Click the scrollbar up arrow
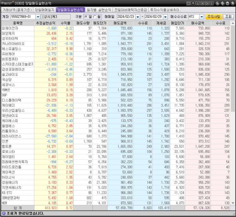The width and height of the screenshot is (236, 217). [x=233, y=23]
